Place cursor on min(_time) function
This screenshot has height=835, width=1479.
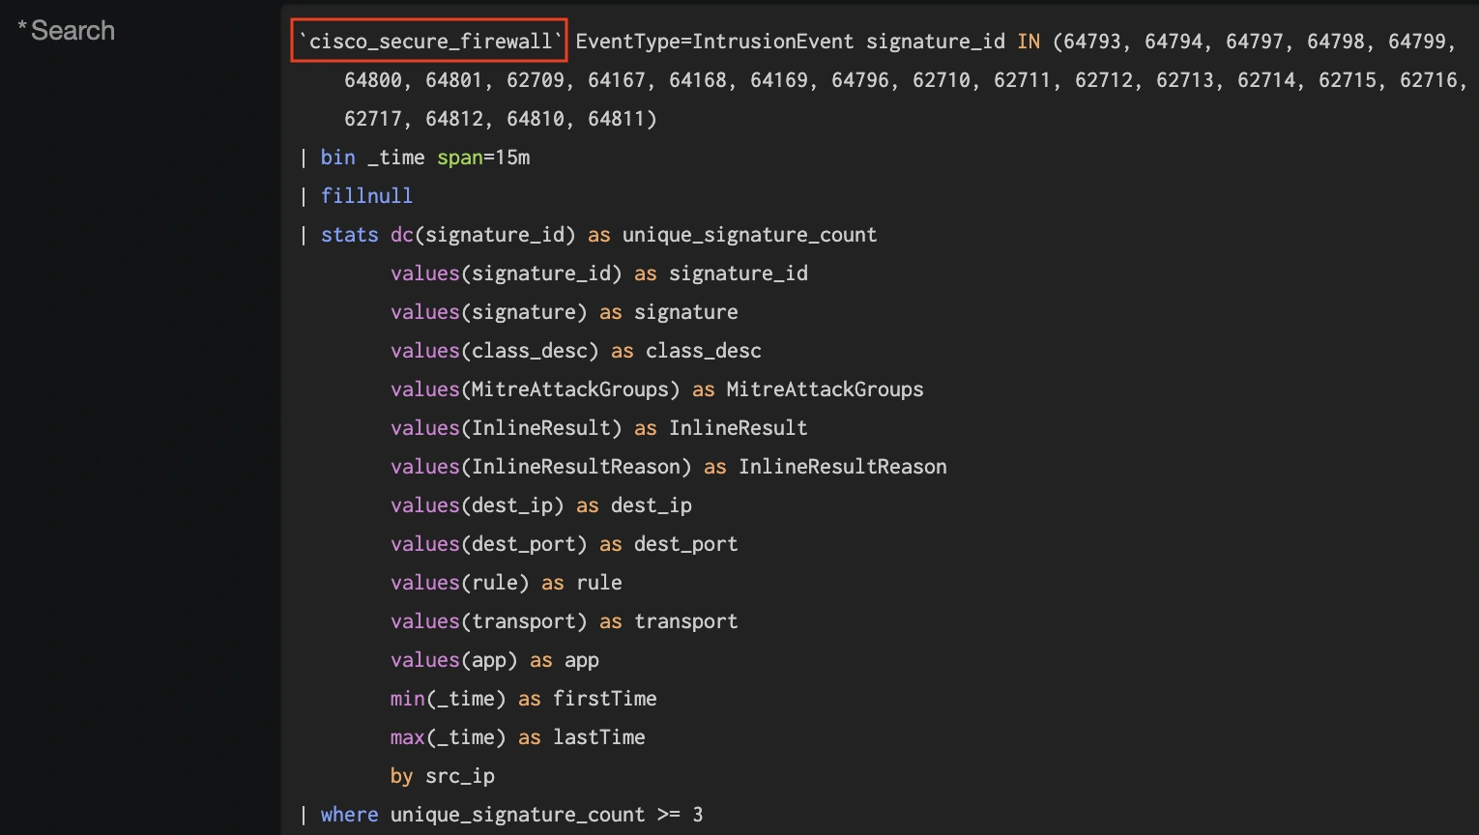(448, 699)
